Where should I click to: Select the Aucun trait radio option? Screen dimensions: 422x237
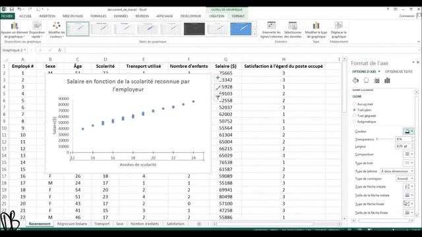(x=355, y=104)
